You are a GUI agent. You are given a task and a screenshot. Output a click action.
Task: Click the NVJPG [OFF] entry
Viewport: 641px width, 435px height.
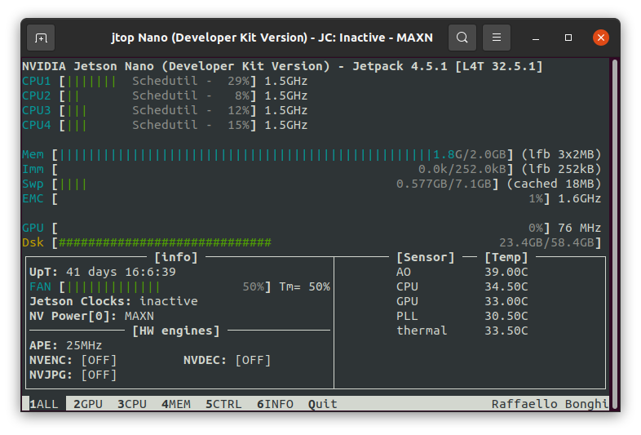coord(73,375)
